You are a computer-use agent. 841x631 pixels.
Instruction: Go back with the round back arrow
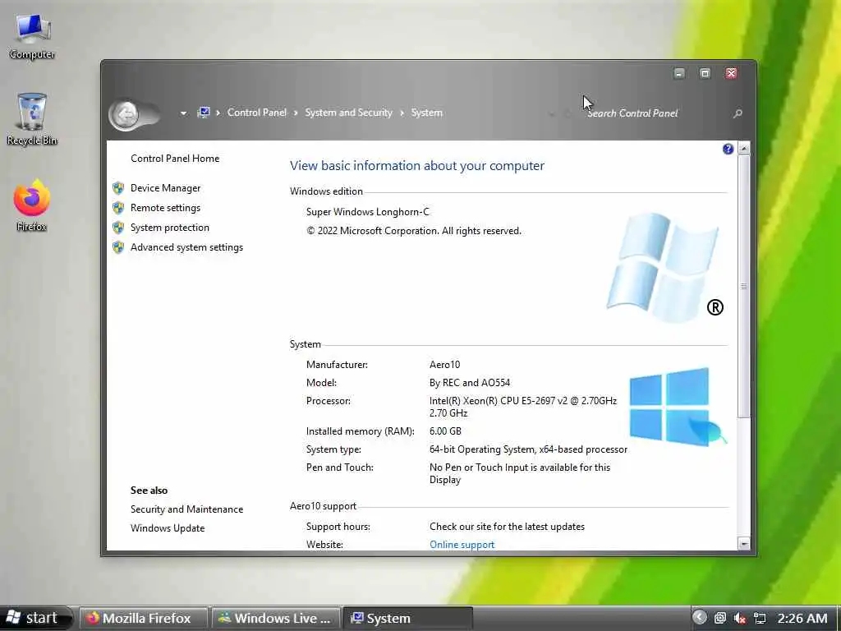pyautogui.click(x=126, y=113)
